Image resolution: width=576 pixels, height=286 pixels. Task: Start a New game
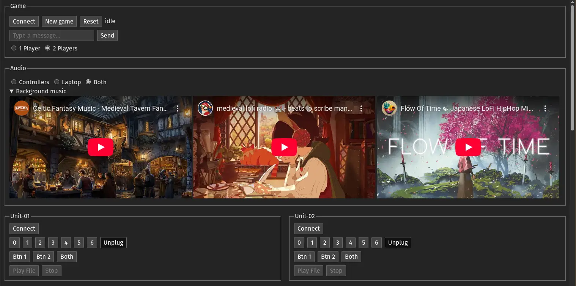pyautogui.click(x=59, y=21)
